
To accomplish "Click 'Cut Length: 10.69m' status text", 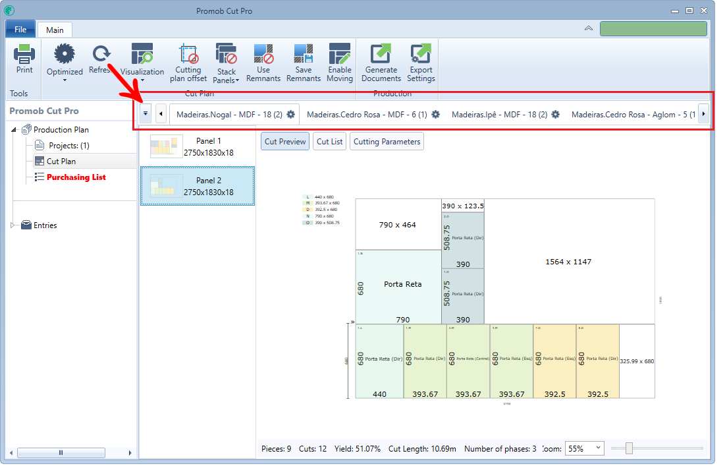I will pyautogui.click(x=422, y=448).
